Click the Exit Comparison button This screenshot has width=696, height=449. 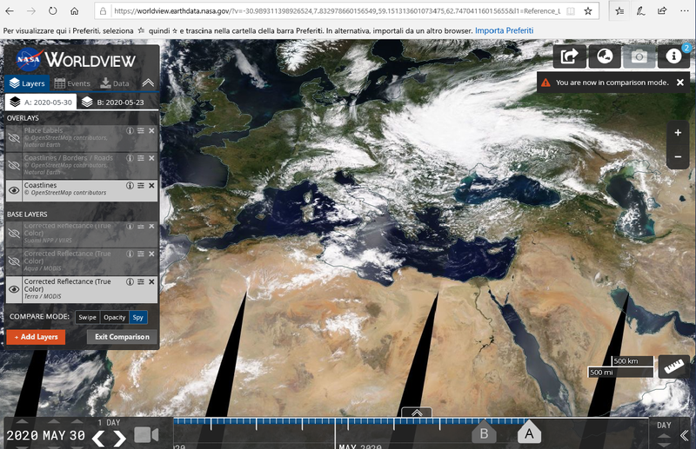point(122,337)
